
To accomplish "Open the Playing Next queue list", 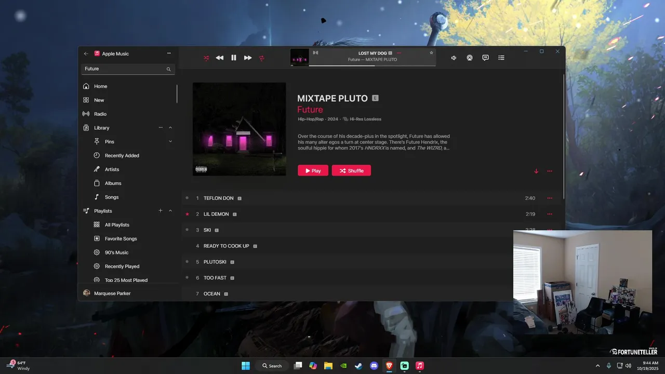I will pyautogui.click(x=501, y=58).
